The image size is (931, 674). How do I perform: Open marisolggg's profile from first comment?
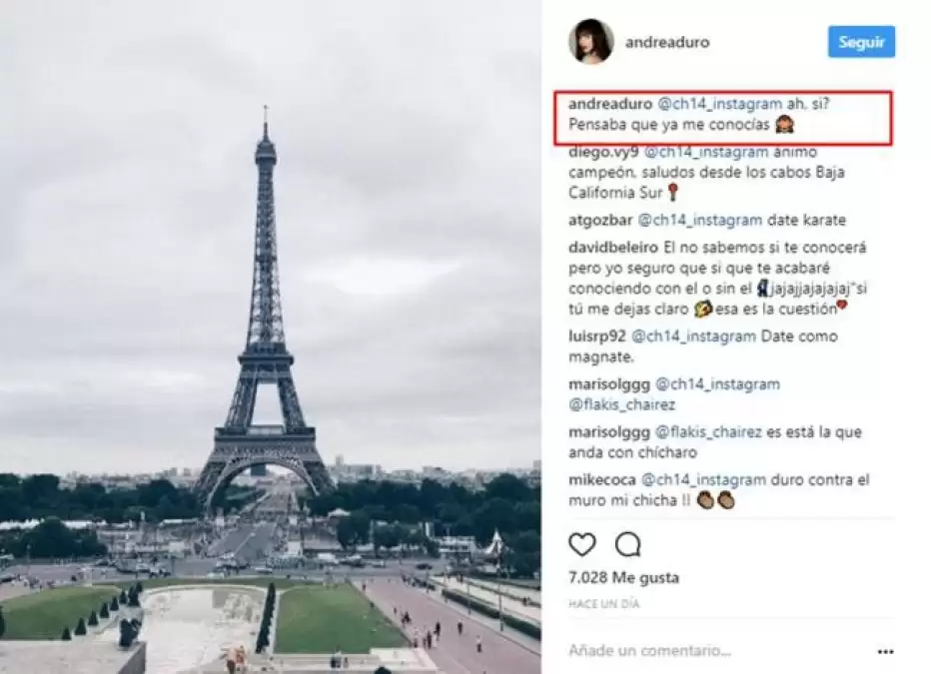(609, 384)
